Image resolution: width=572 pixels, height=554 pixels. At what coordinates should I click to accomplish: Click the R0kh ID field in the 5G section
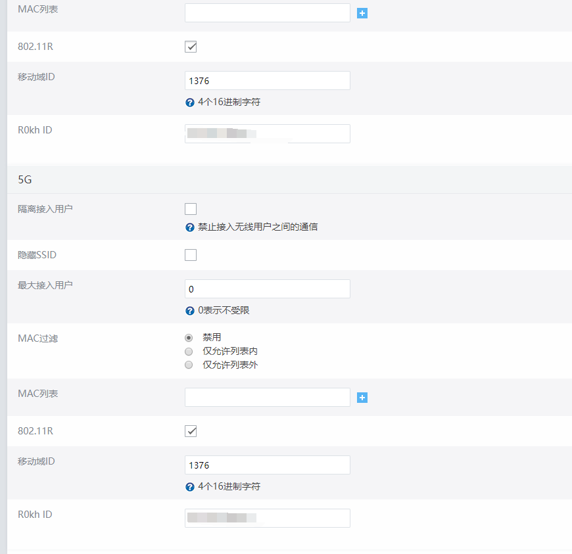click(x=267, y=518)
